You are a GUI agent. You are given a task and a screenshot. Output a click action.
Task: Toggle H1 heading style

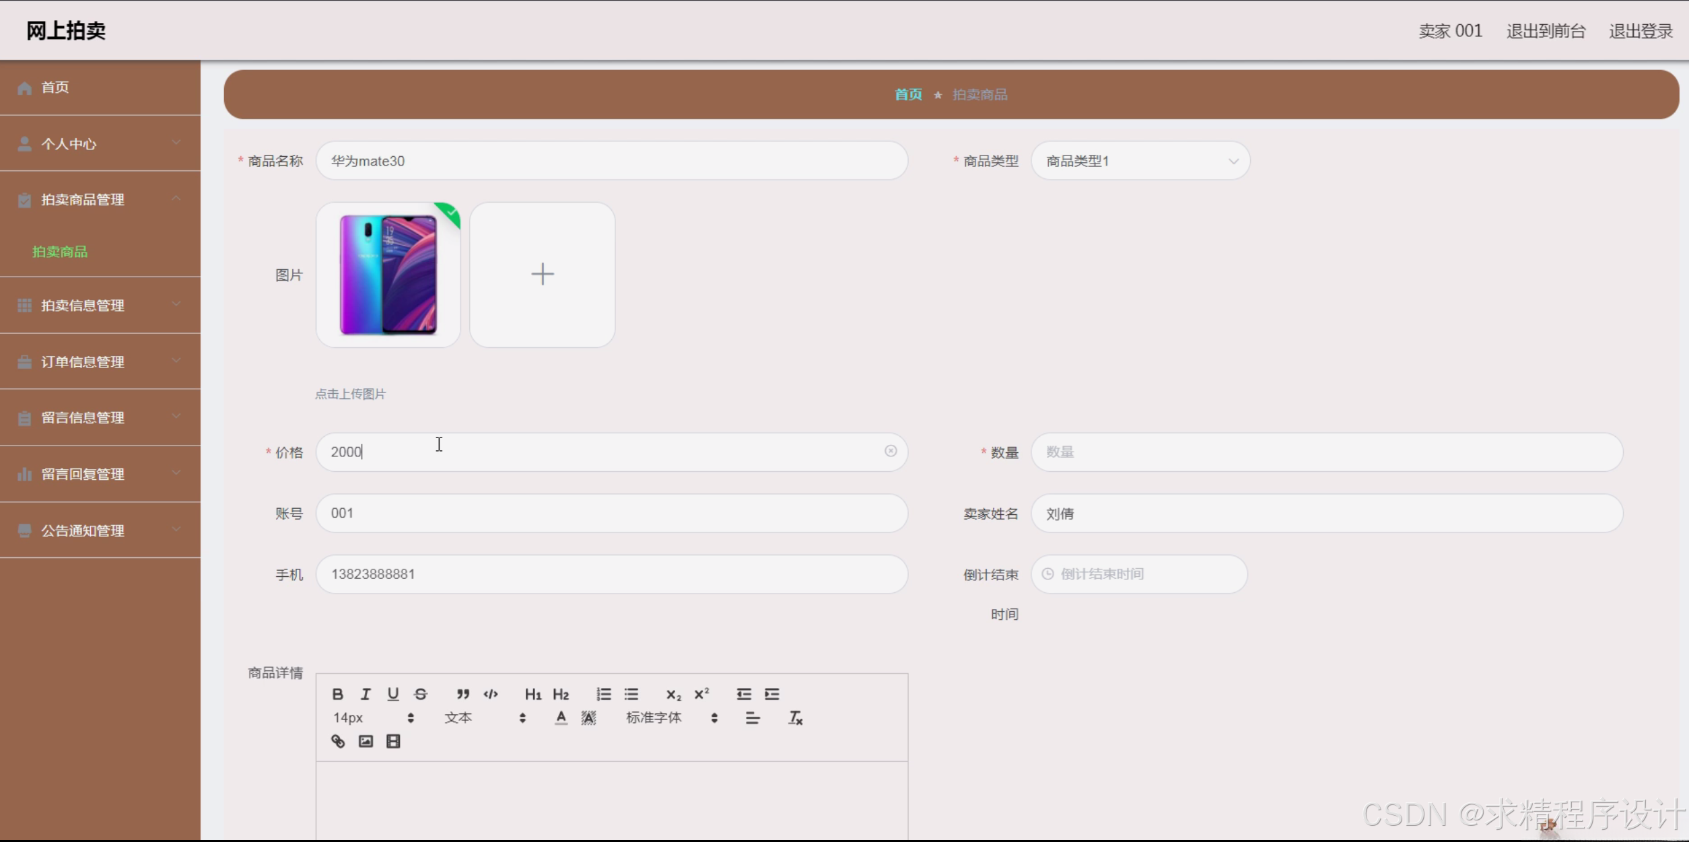pyautogui.click(x=532, y=694)
